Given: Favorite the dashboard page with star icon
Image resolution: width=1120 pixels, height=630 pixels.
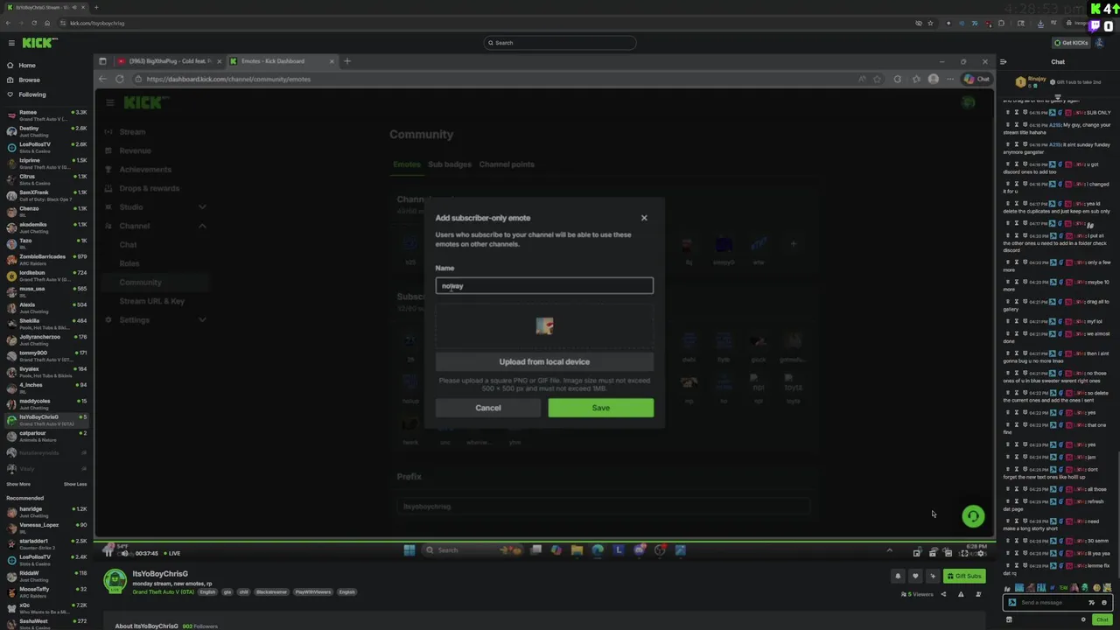Looking at the screenshot, I should click(x=878, y=80).
